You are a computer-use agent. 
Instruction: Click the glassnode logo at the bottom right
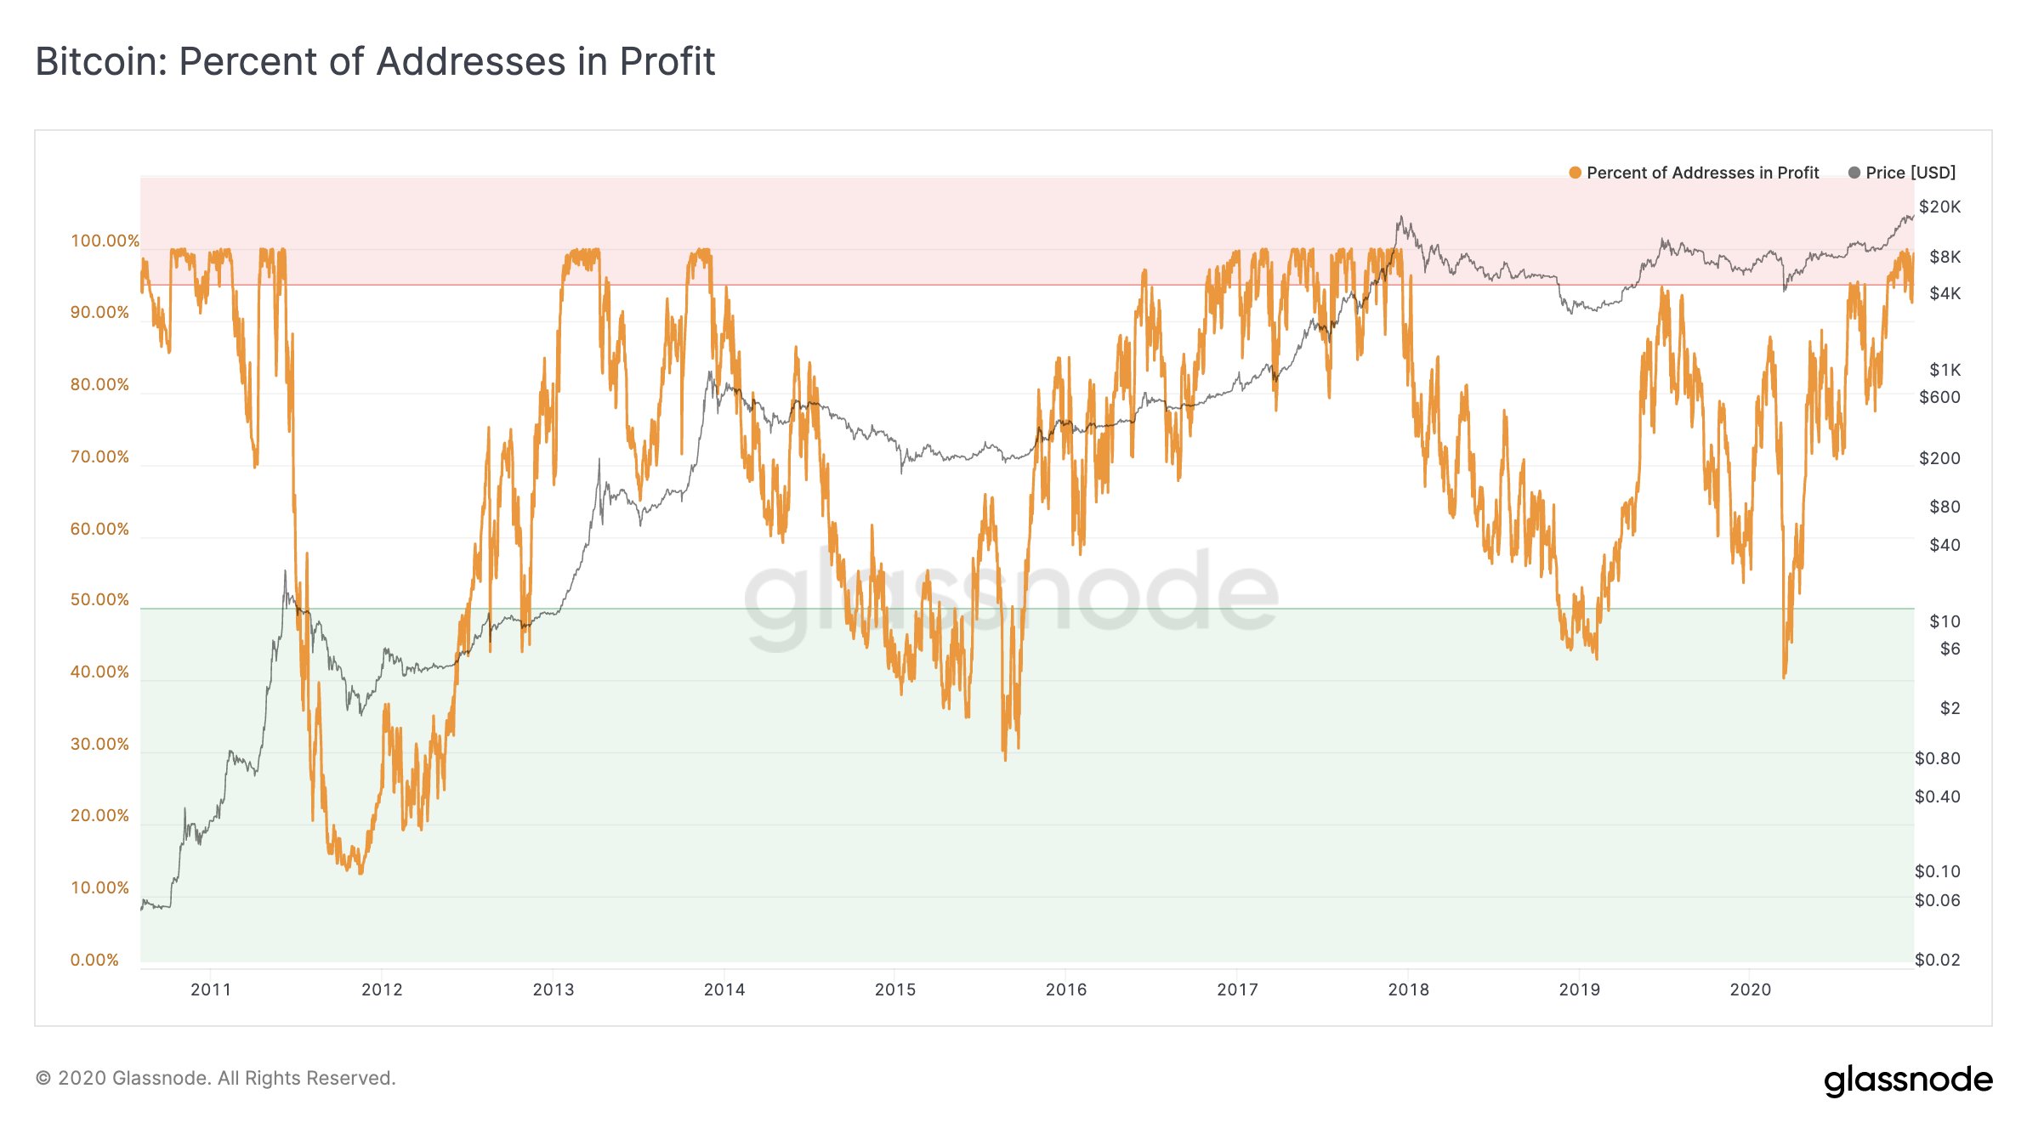click(x=1908, y=1080)
